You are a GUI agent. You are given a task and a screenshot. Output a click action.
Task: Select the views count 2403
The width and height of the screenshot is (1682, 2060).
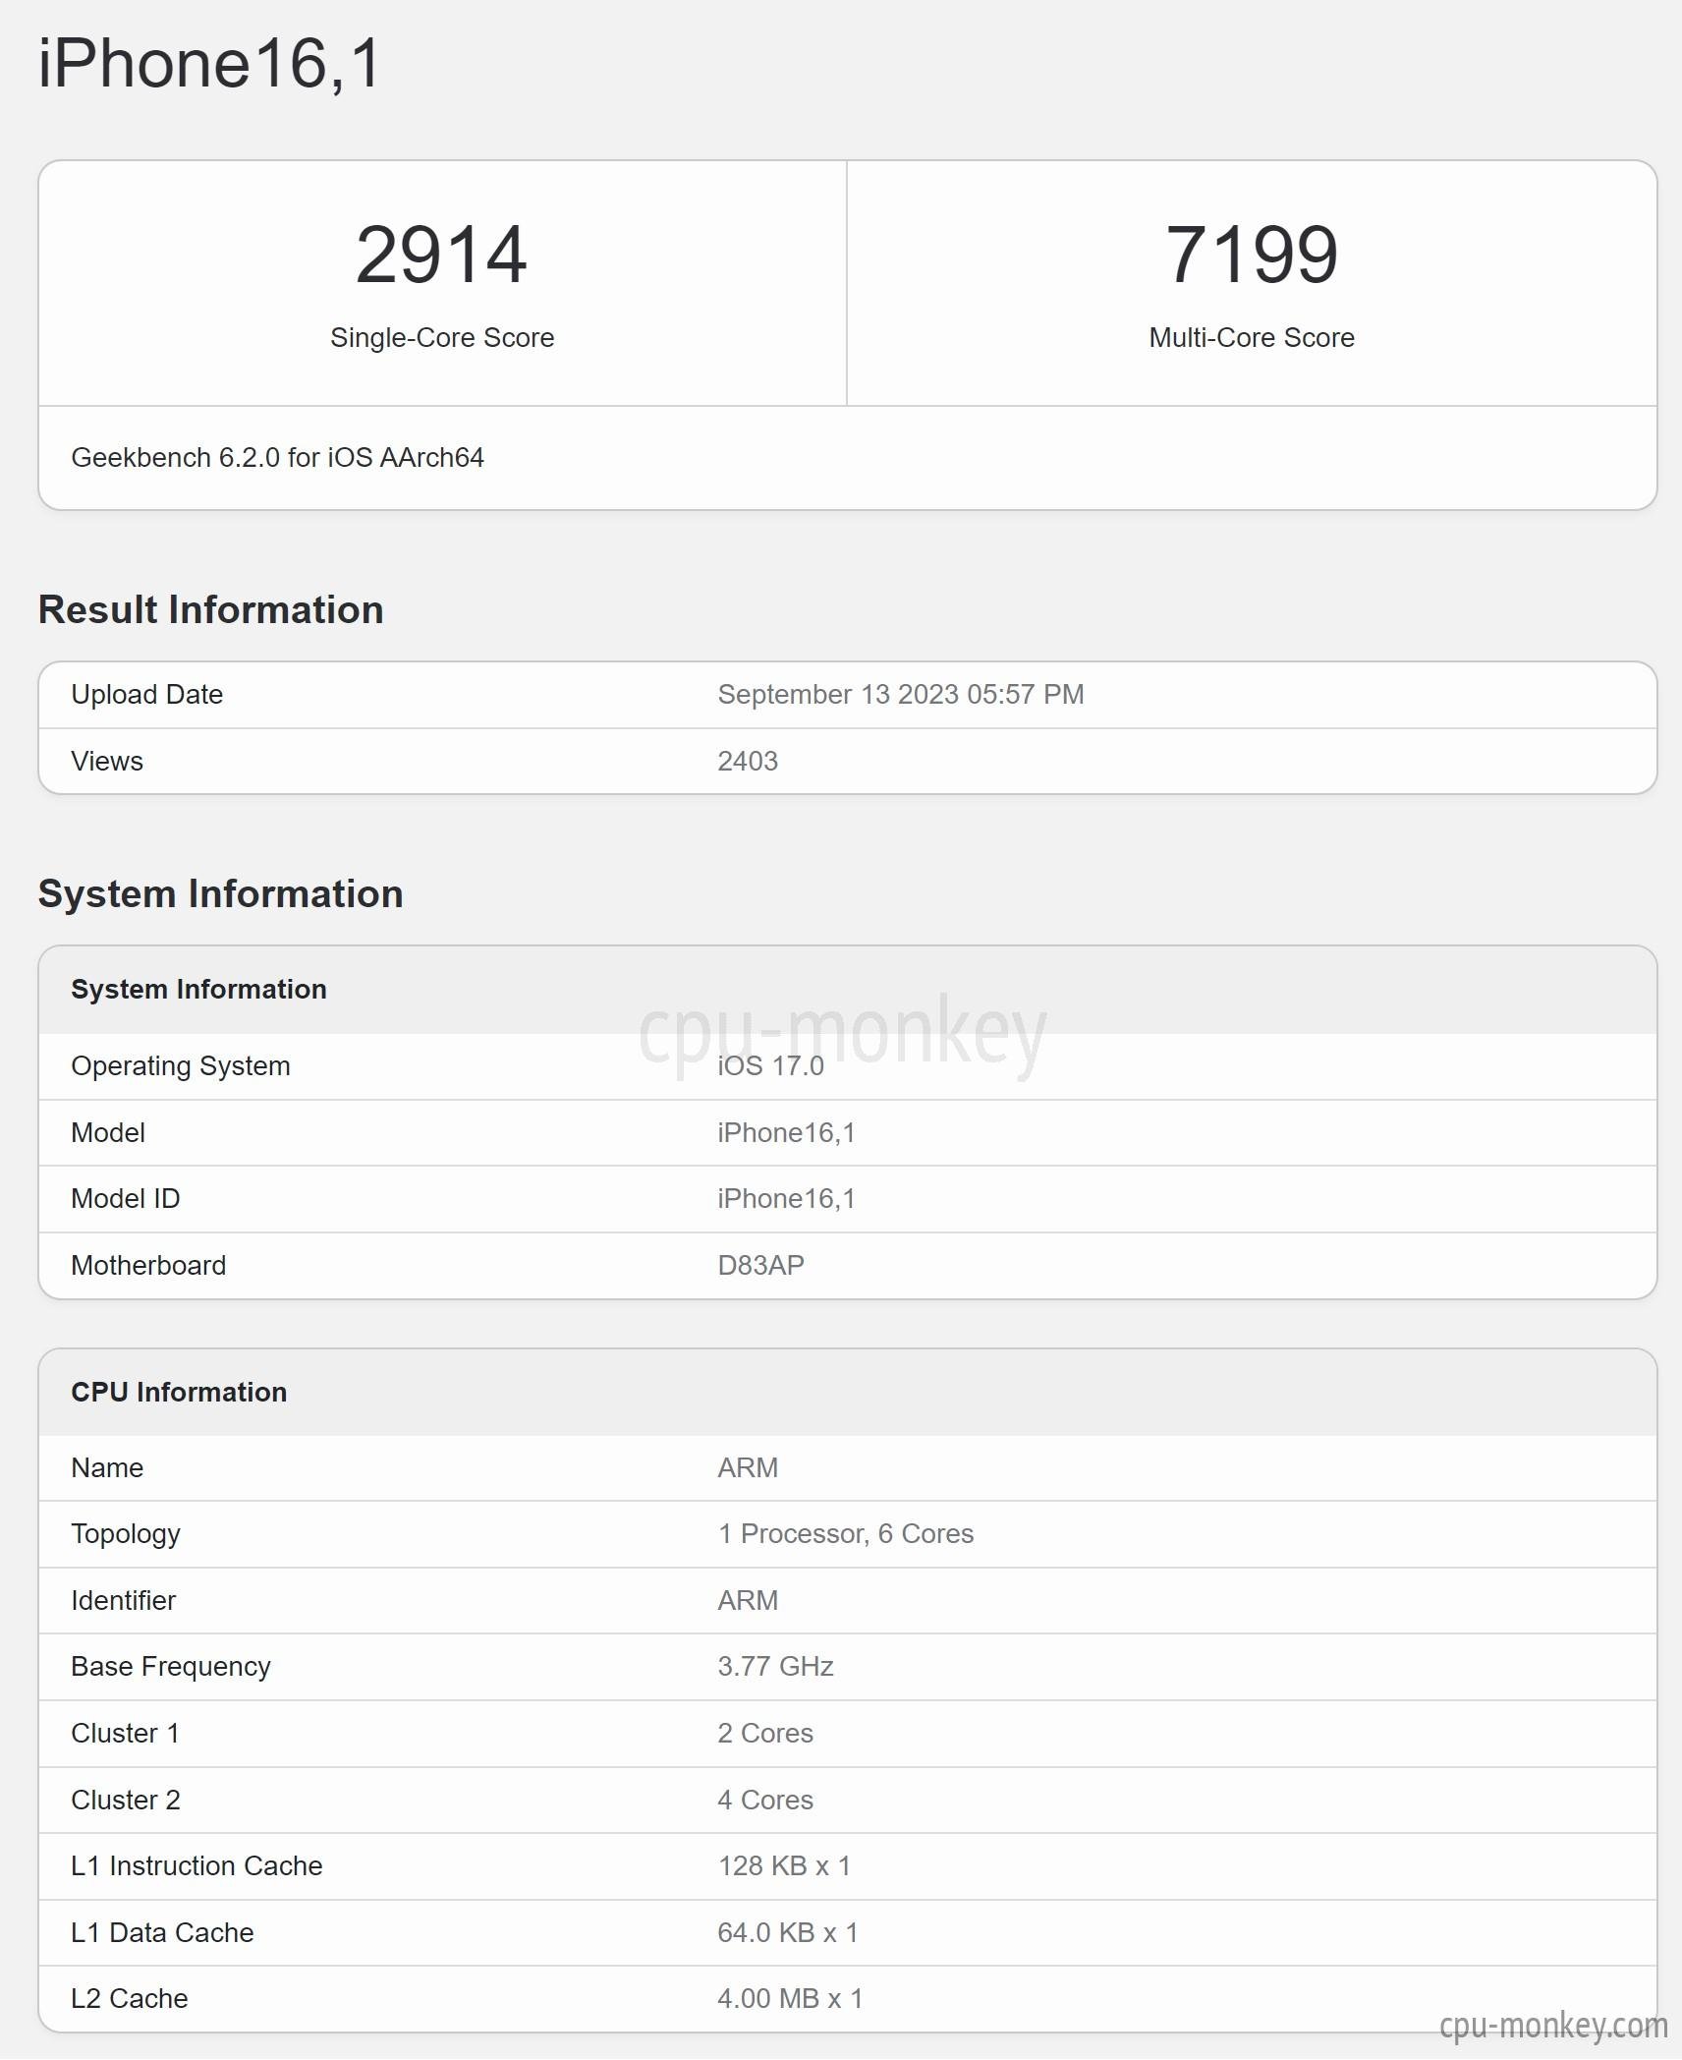click(x=748, y=761)
